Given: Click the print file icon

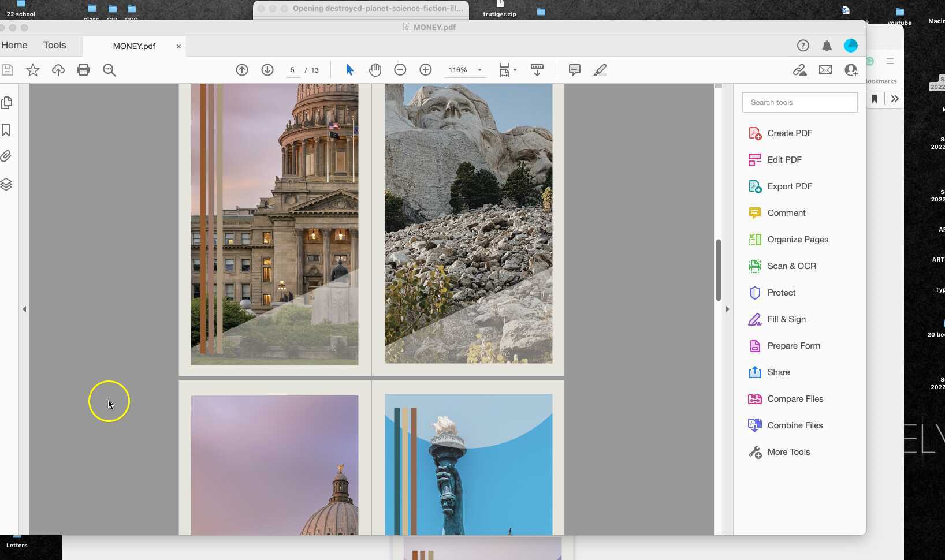Looking at the screenshot, I should pos(83,70).
